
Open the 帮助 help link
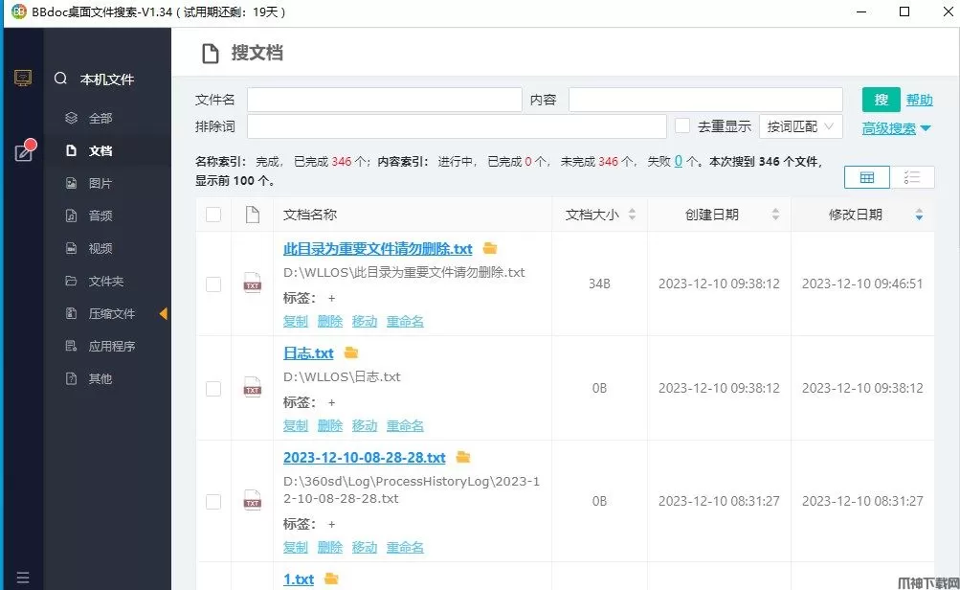[920, 100]
